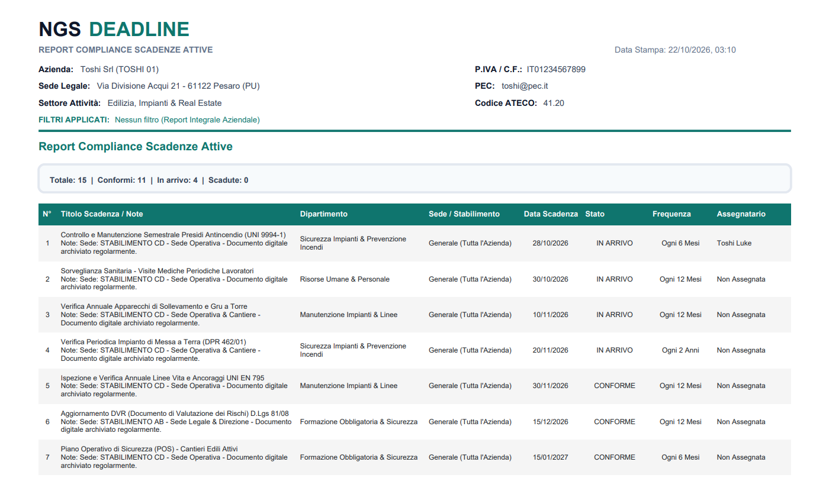
Task: Click company name 'Toshi Srl (TOSHI 01)'
Action: click(x=120, y=69)
